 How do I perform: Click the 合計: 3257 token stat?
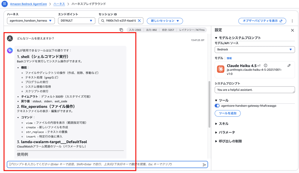[x=168, y=30]
